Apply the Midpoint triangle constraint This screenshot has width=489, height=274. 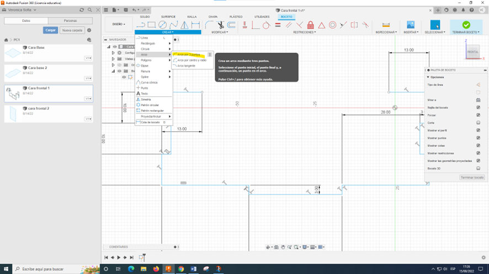(322, 25)
